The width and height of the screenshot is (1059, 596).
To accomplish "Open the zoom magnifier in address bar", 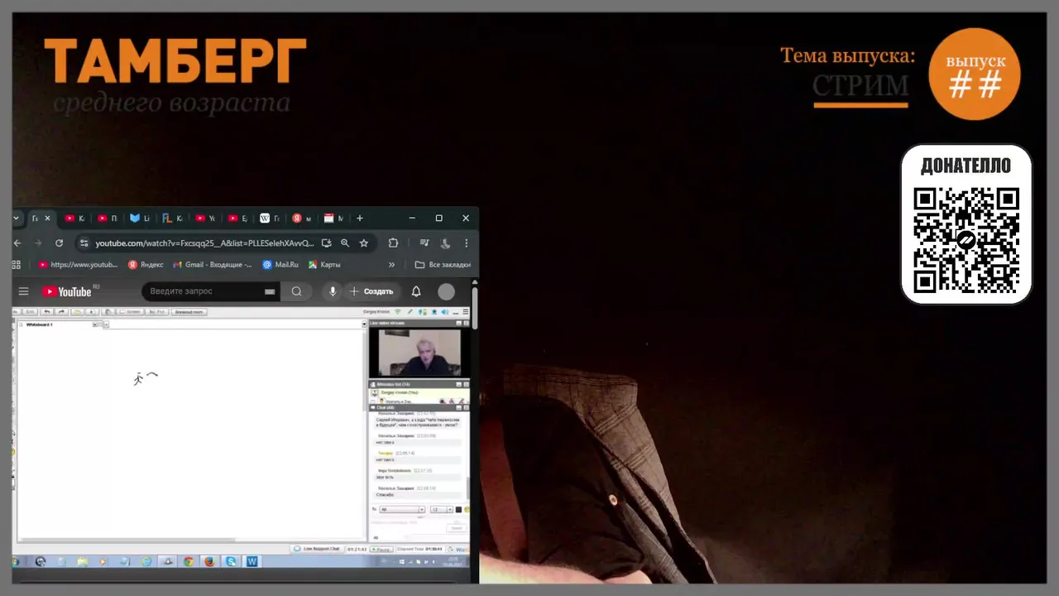I will [345, 243].
